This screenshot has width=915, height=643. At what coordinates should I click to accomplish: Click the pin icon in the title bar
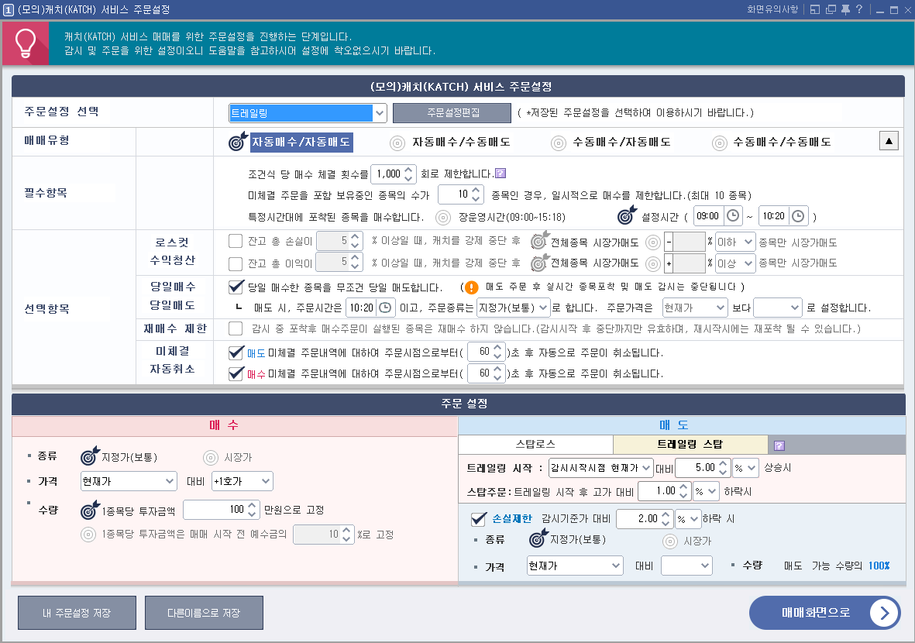pyautogui.click(x=845, y=9)
